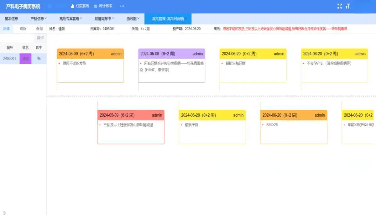Click the 新建 button
Screen dimensions: 376x215
[x=6, y=29]
